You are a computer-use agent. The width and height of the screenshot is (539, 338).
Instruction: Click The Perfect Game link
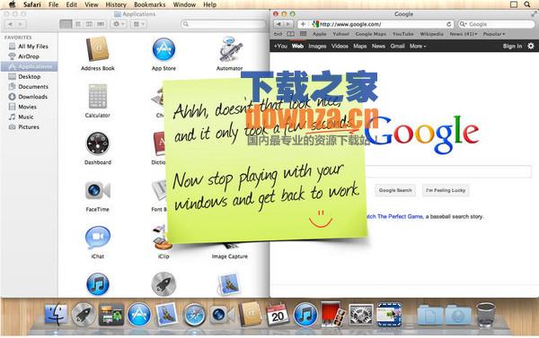[x=395, y=217]
